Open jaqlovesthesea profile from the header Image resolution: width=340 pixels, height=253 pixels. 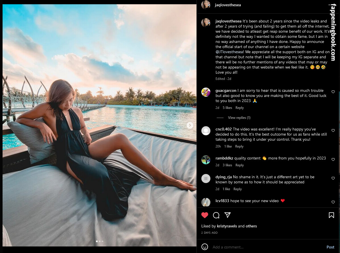[x=228, y=5]
